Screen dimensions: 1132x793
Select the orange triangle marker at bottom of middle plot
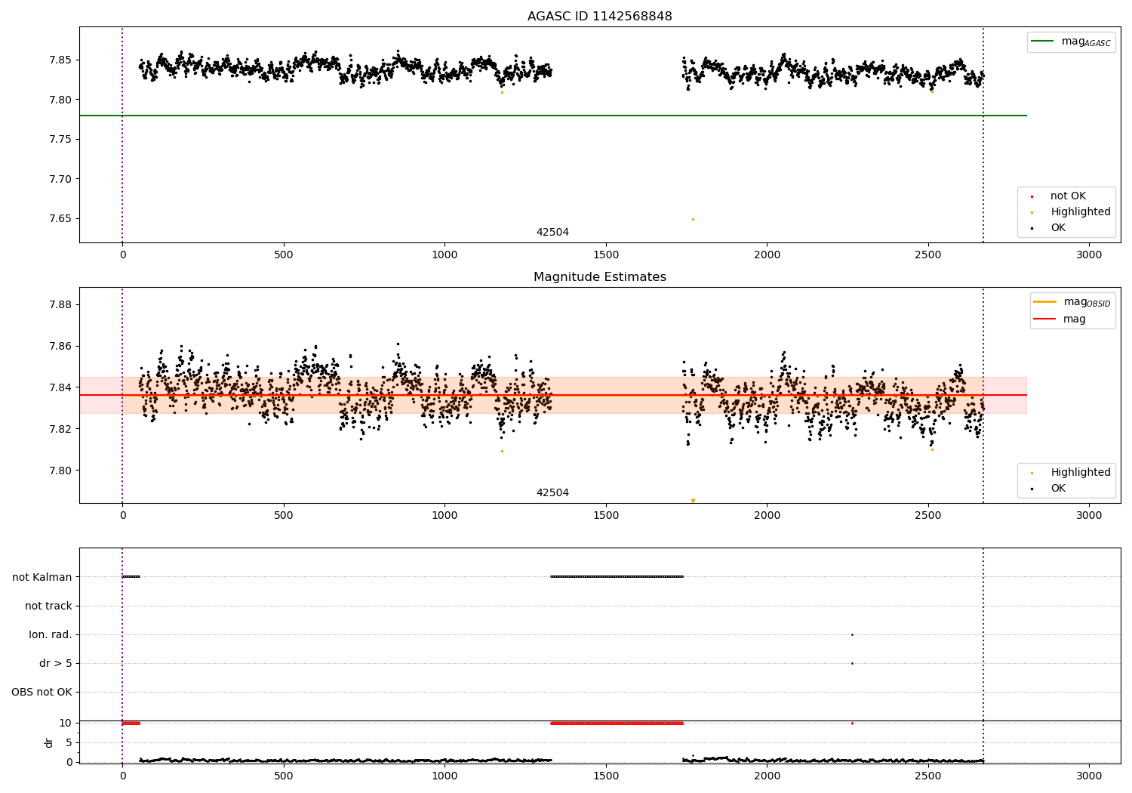click(x=693, y=501)
